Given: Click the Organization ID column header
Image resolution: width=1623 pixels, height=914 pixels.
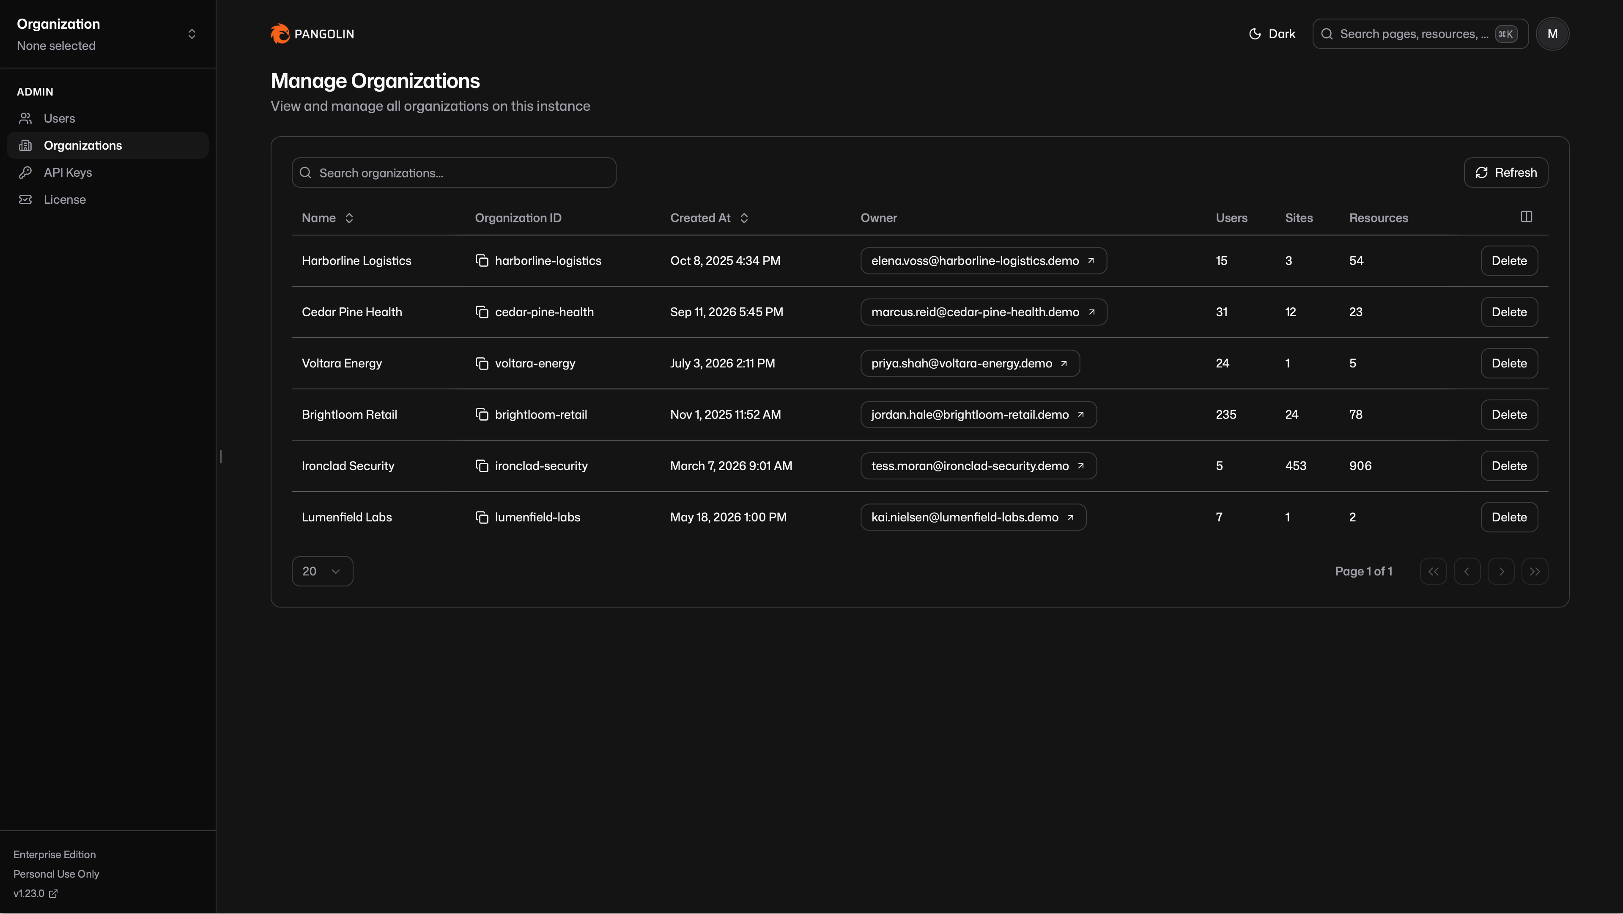Looking at the screenshot, I should point(518,218).
